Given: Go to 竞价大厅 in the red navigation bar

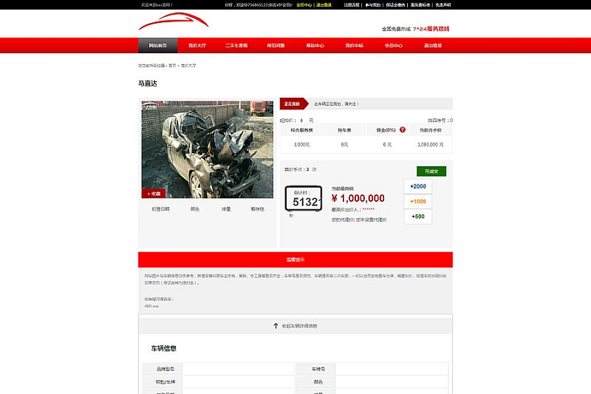Looking at the screenshot, I should click(197, 45).
